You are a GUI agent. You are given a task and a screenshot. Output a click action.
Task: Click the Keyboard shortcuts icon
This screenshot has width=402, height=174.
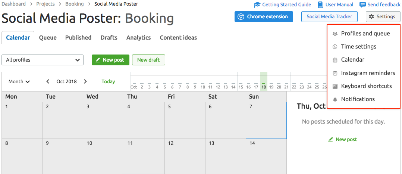[335, 86]
